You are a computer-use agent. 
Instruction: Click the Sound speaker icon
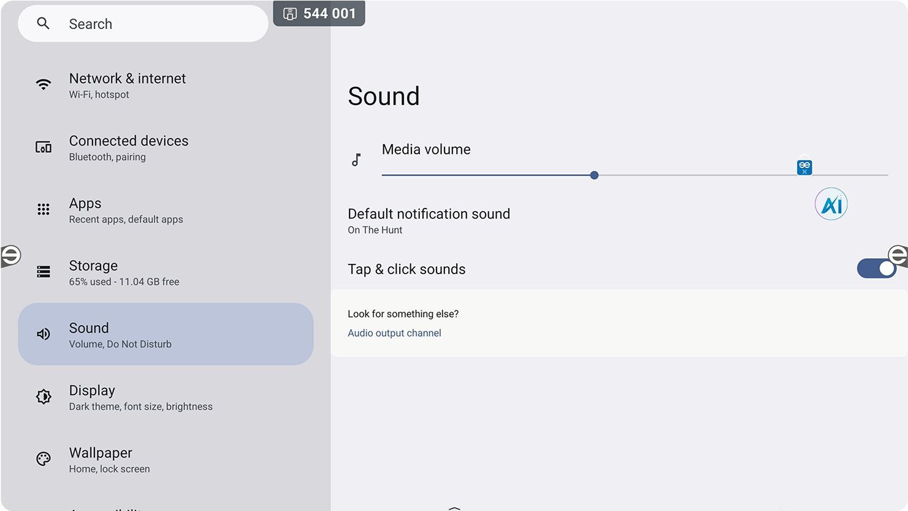pyautogui.click(x=44, y=334)
